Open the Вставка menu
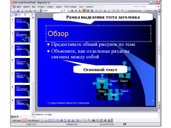 [41, 7]
